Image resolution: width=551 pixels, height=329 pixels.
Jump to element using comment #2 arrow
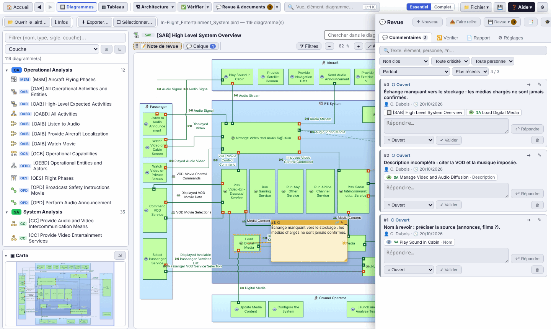pyautogui.click(x=529, y=155)
